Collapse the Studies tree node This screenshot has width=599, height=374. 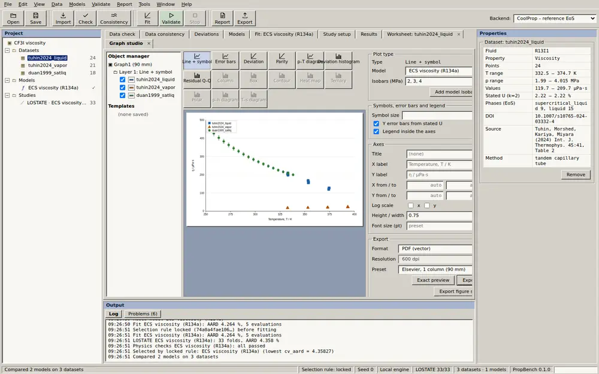(x=7, y=95)
